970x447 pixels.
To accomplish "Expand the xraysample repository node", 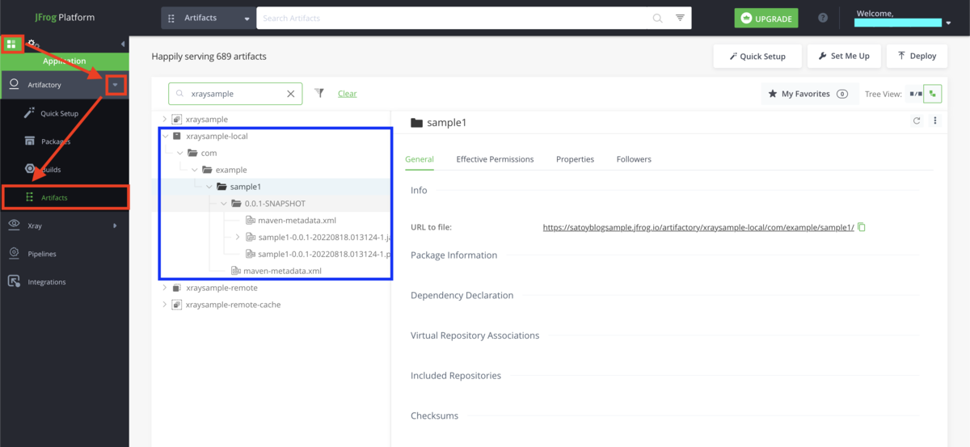I will 165,119.
